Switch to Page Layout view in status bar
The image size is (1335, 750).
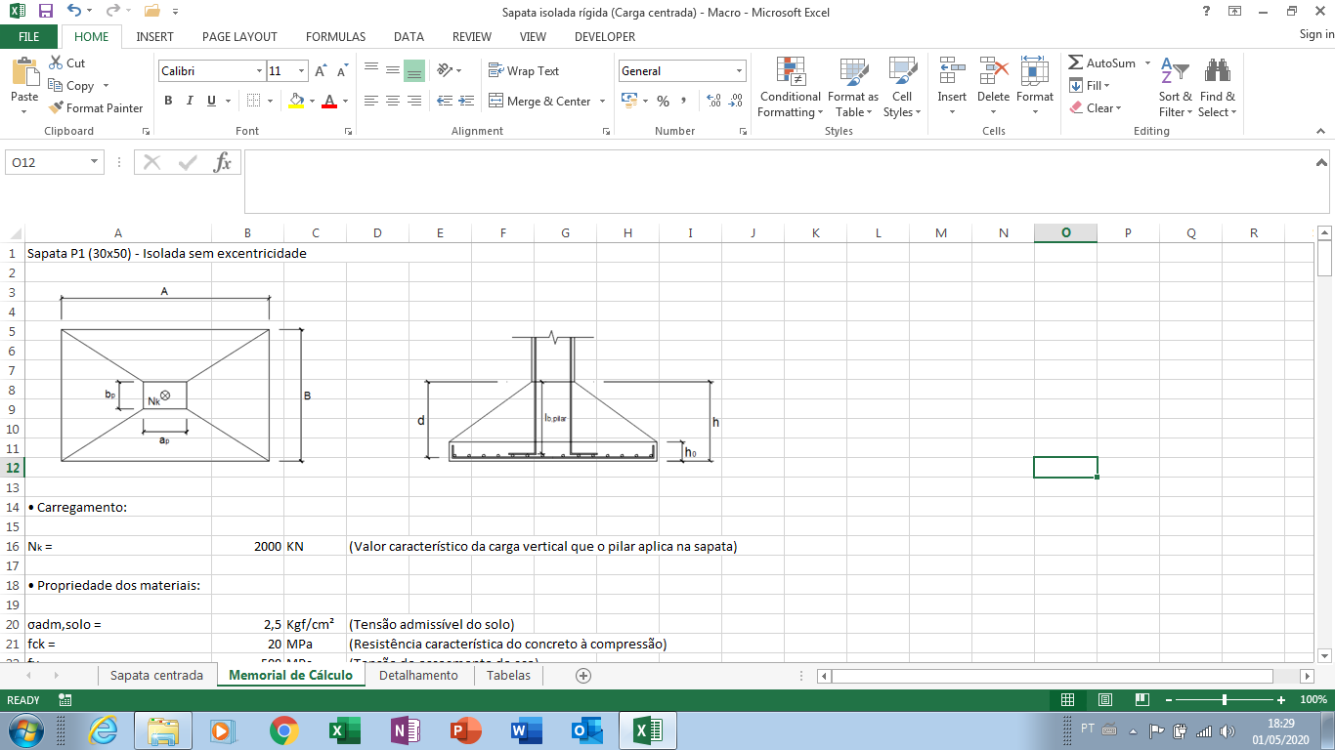1105,700
